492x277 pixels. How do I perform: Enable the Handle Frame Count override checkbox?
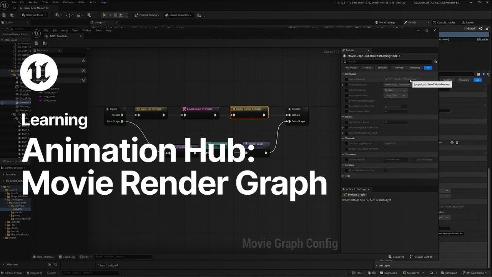click(x=346, y=122)
